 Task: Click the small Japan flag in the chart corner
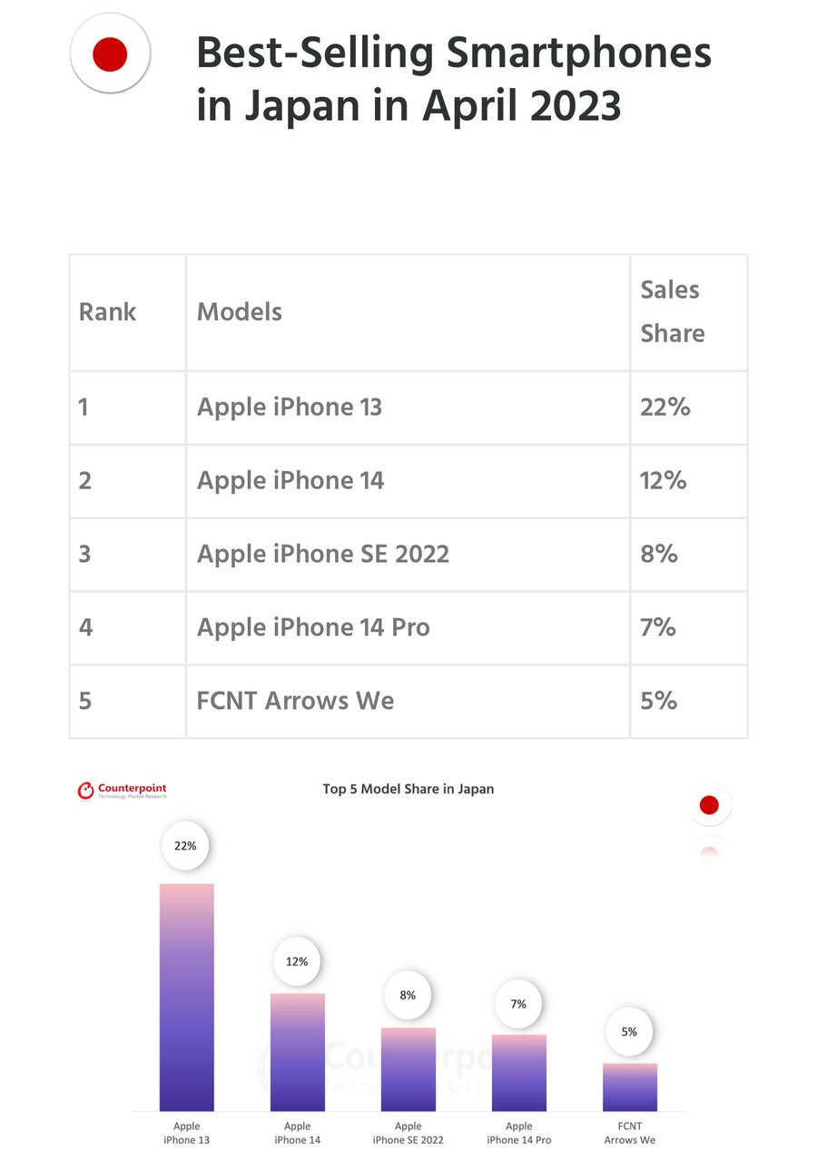pyautogui.click(x=709, y=805)
